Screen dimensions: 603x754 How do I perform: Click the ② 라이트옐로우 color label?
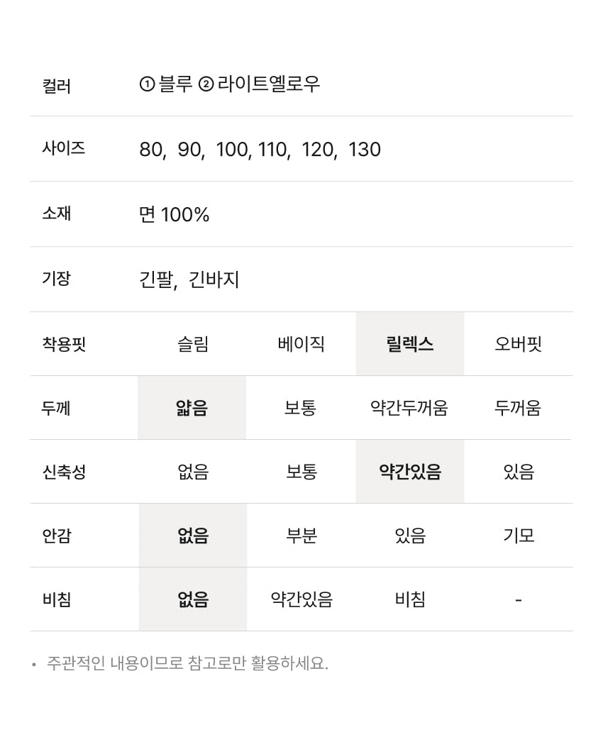[260, 84]
